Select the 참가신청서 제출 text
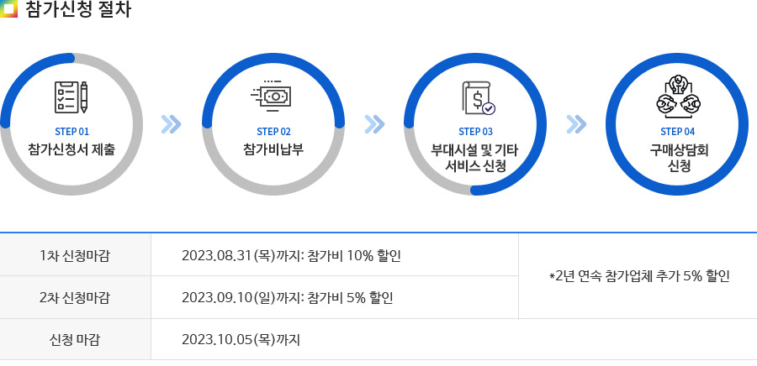757x366 pixels. pos(71,149)
